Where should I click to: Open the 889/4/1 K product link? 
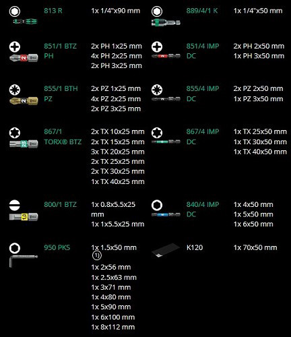tap(202, 11)
